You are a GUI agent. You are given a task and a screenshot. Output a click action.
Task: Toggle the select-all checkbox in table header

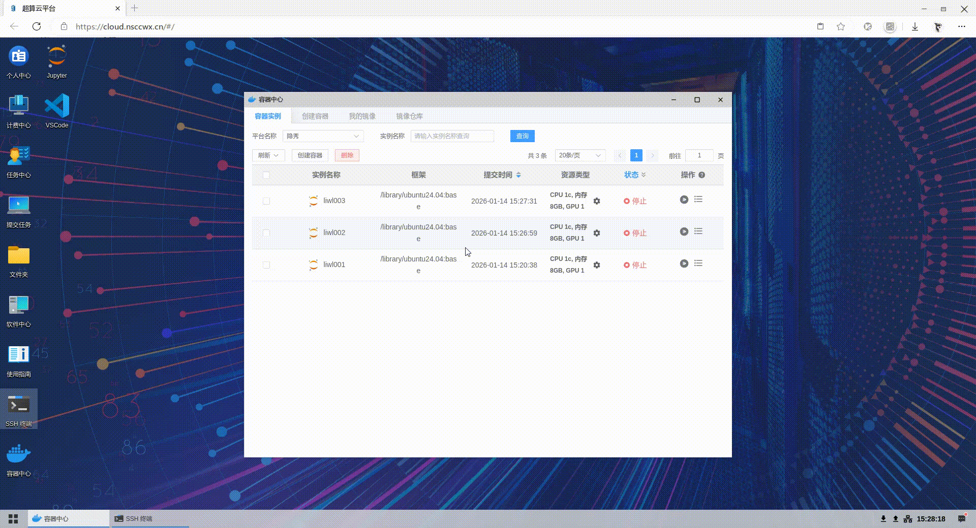point(266,175)
